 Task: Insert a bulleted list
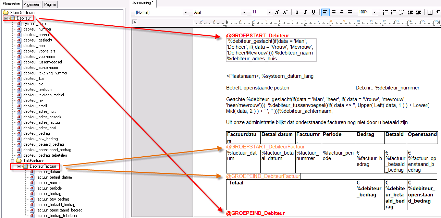(394, 12)
